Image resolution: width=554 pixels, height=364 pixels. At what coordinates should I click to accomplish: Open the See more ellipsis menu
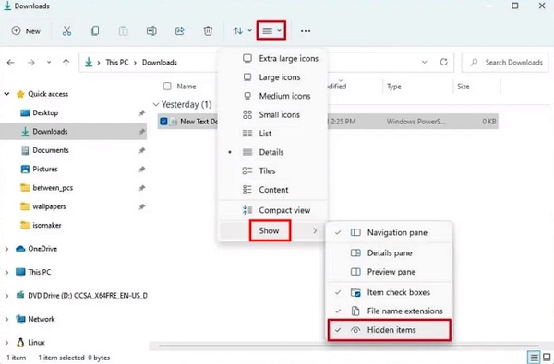[x=306, y=31]
